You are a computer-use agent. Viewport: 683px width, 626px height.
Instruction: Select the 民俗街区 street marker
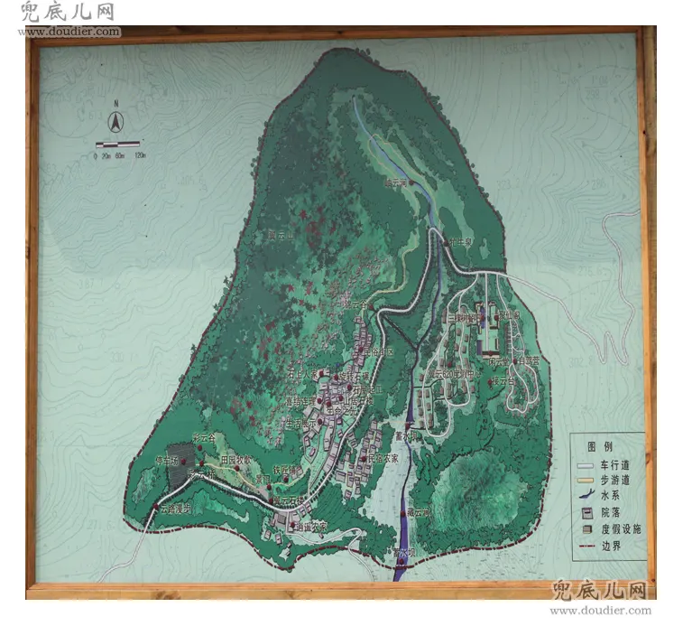pos(361,350)
